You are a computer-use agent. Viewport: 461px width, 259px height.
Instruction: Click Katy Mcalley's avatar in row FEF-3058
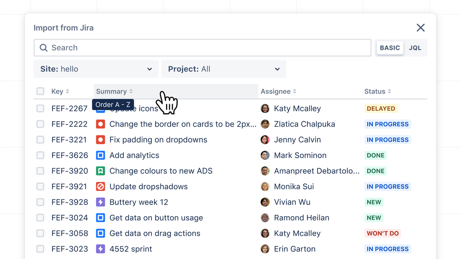265,233
